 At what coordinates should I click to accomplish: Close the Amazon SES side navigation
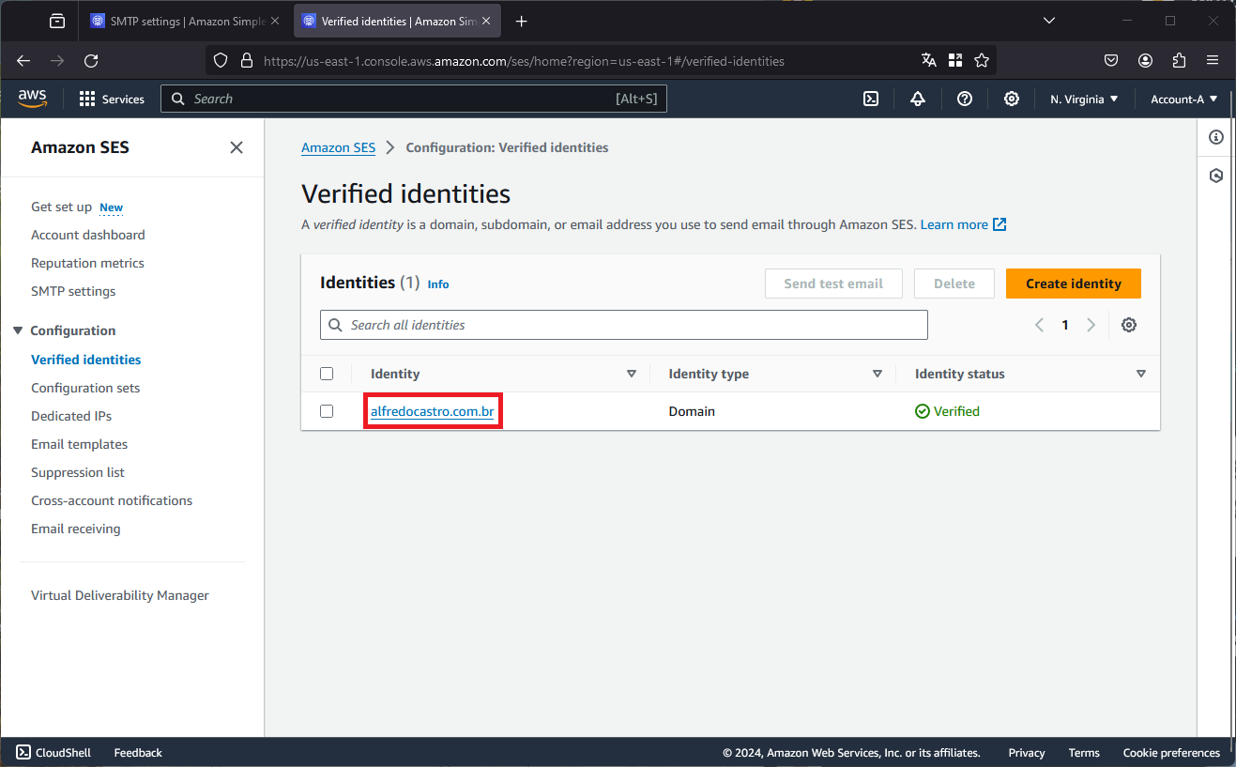[x=237, y=147]
